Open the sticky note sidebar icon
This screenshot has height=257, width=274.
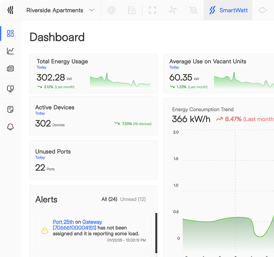10,109
